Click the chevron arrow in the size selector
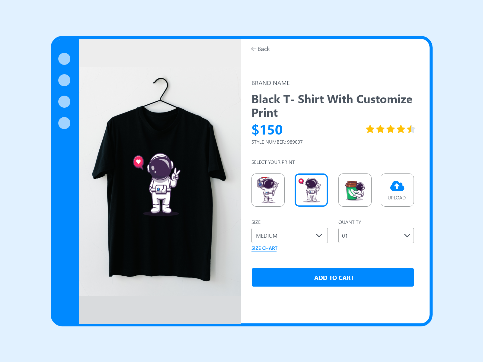483x362 pixels. click(319, 236)
